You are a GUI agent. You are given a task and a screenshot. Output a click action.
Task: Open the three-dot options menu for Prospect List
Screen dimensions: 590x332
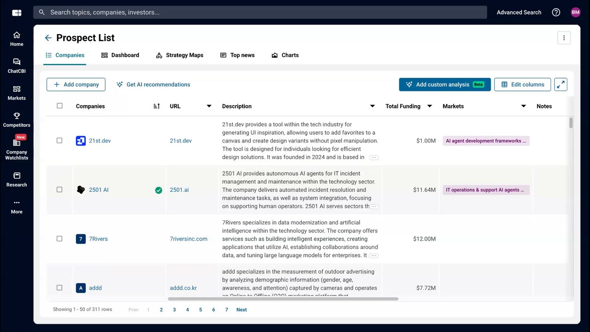click(x=564, y=38)
